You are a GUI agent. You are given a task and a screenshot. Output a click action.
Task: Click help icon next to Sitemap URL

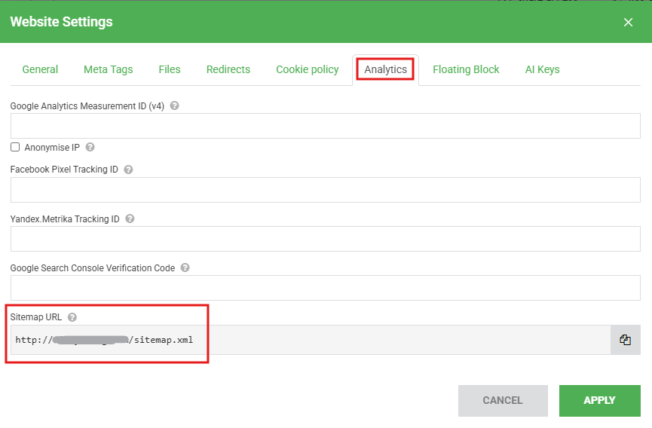(x=72, y=317)
